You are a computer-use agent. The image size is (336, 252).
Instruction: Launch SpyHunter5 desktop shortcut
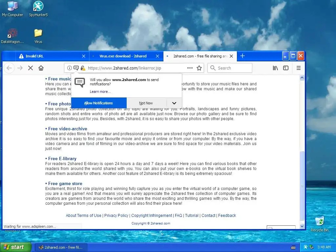(38, 9)
